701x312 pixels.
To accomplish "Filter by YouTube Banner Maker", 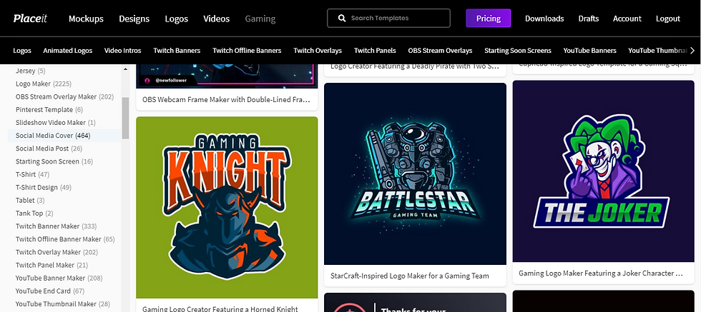I will (59, 278).
